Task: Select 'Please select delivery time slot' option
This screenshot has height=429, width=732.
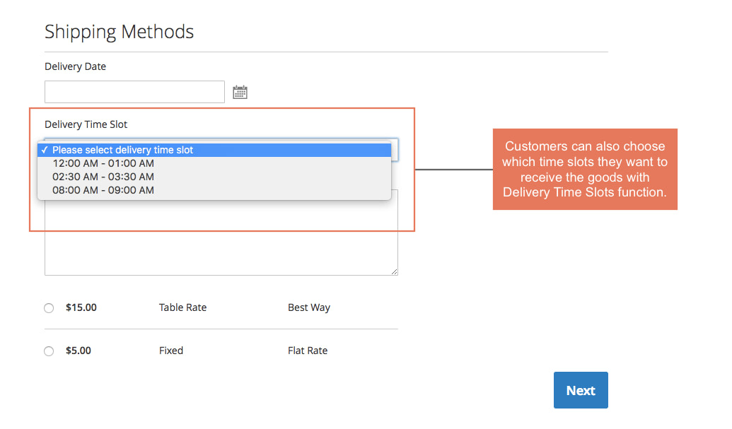Action: click(122, 150)
